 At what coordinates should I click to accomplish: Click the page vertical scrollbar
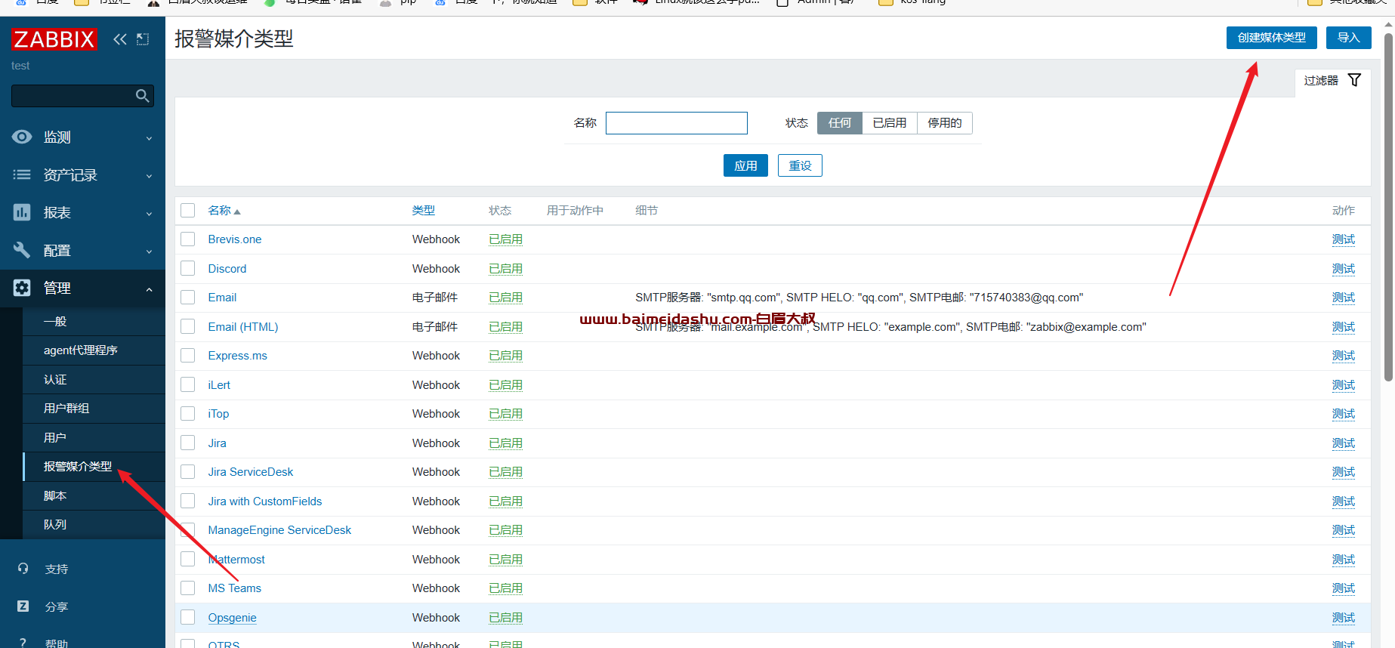(x=1388, y=207)
